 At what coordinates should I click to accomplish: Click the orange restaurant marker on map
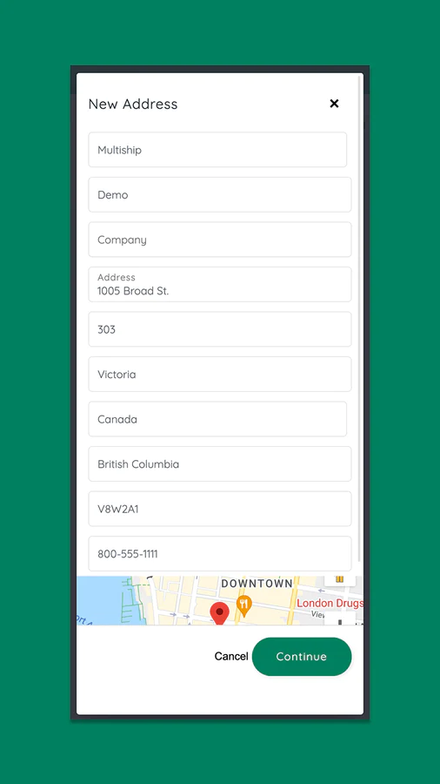[243, 606]
